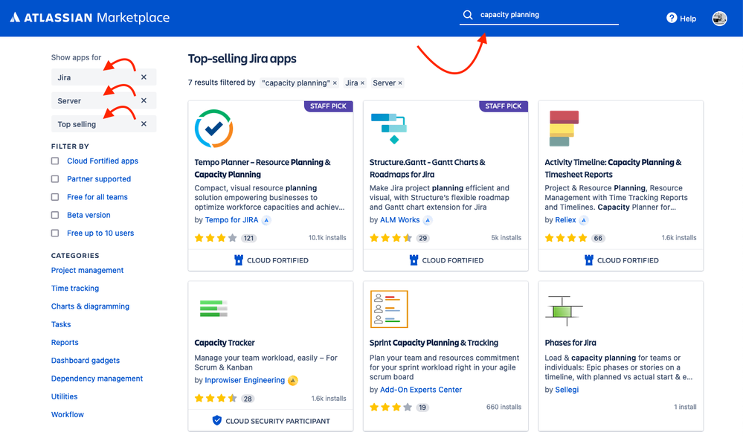Open Charts & diagramming category
Viewport: 743px width, 438px height.
(90, 306)
